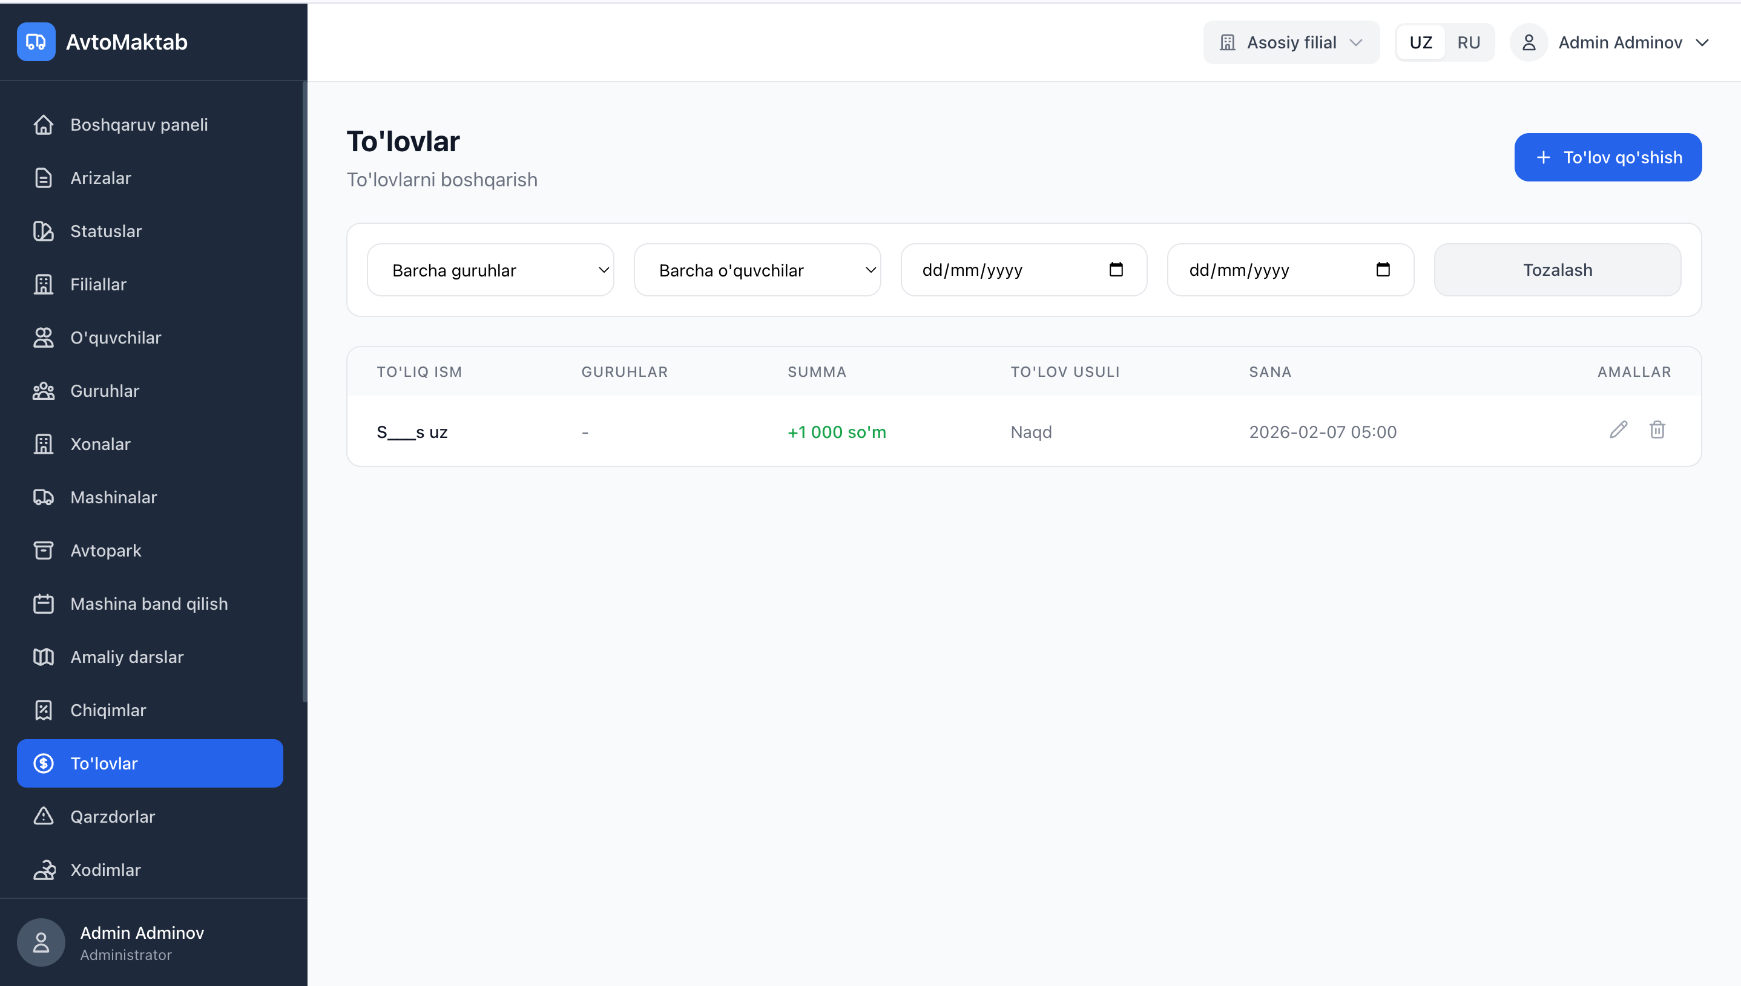The height and width of the screenshot is (986, 1741).
Task: Expand the Barcha guruhlar dropdown
Action: pos(490,270)
